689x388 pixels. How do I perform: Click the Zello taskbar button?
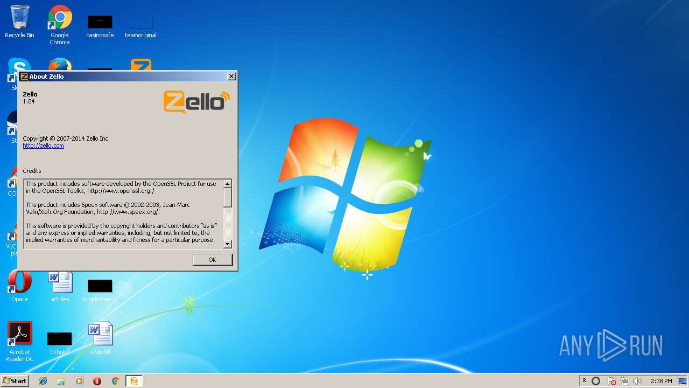134,381
